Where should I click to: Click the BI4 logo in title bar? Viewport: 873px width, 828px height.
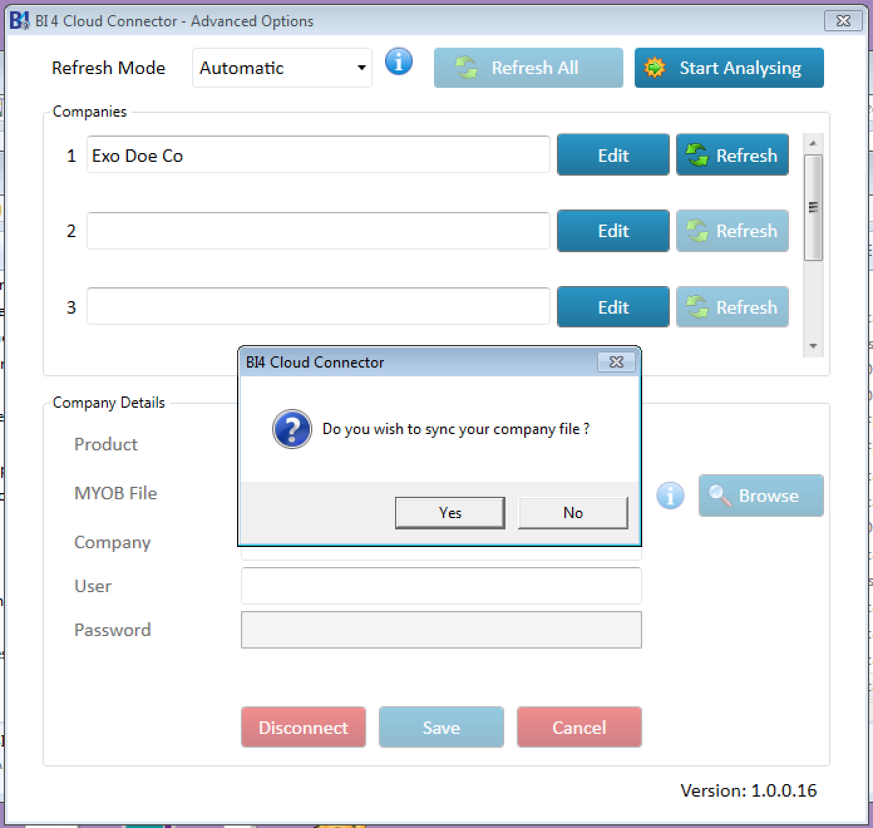pyautogui.click(x=19, y=21)
